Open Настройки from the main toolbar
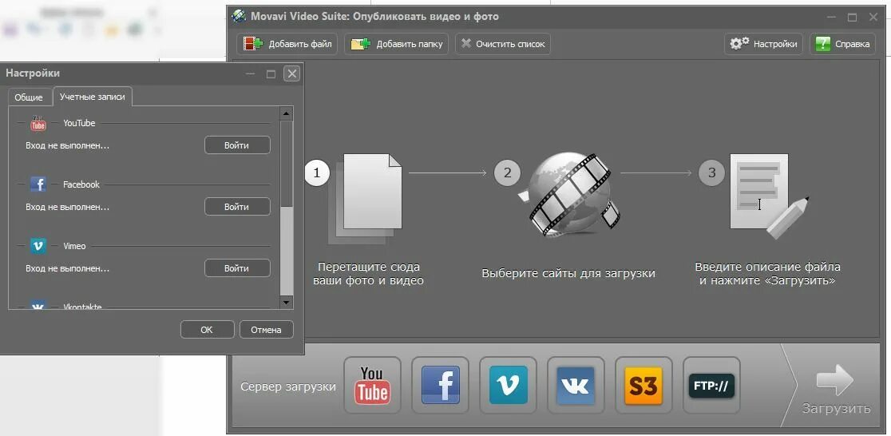The height and width of the screenshot is (436, 891). coord(763,44)
